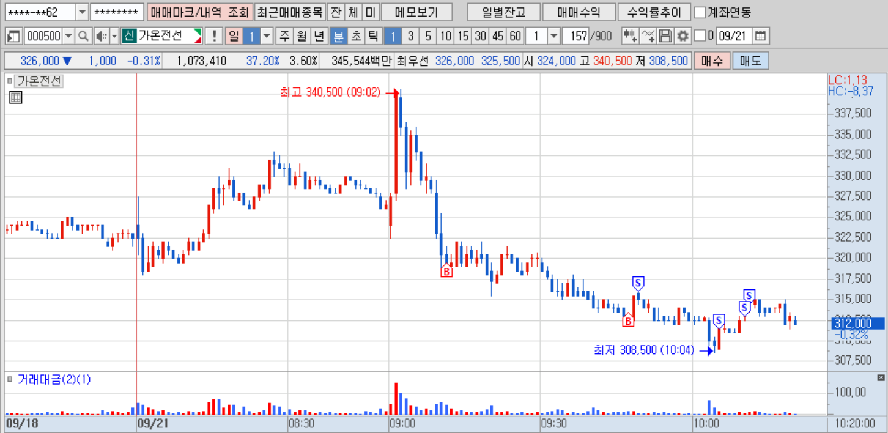Image resolution: width=888 pixels, height=433 pixels.
Task: Select the 5-minute interval button
Action: (x=428, y=36)
